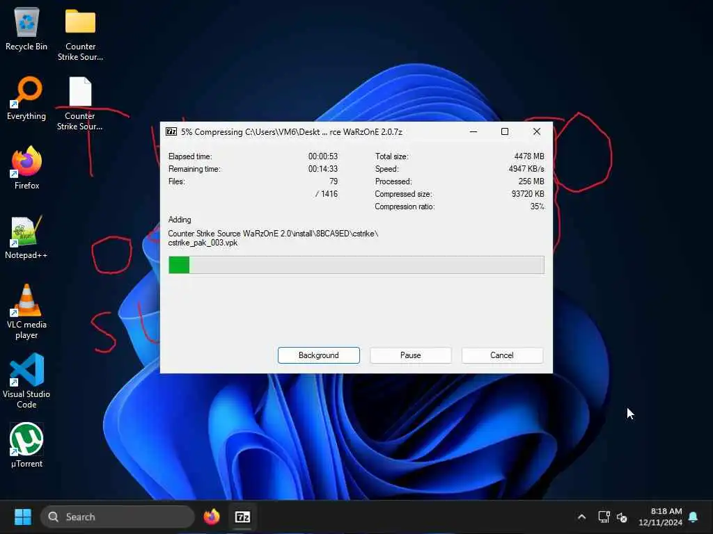Click the speed value "4947 KB/s"
713x534 pixels.
tap(526, 169)
